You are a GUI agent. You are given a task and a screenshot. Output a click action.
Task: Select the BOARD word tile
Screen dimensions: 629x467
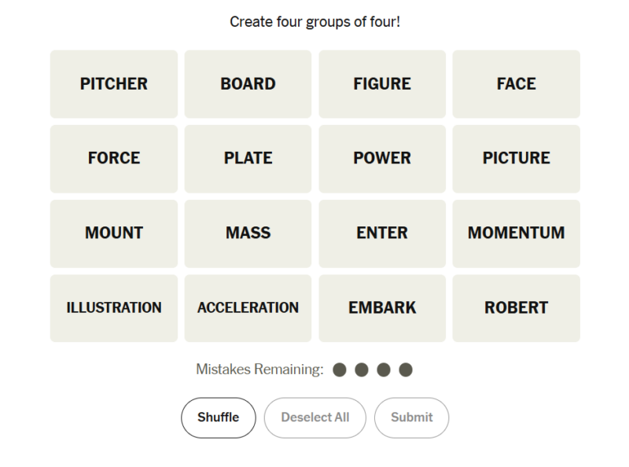tap(248, 84)
